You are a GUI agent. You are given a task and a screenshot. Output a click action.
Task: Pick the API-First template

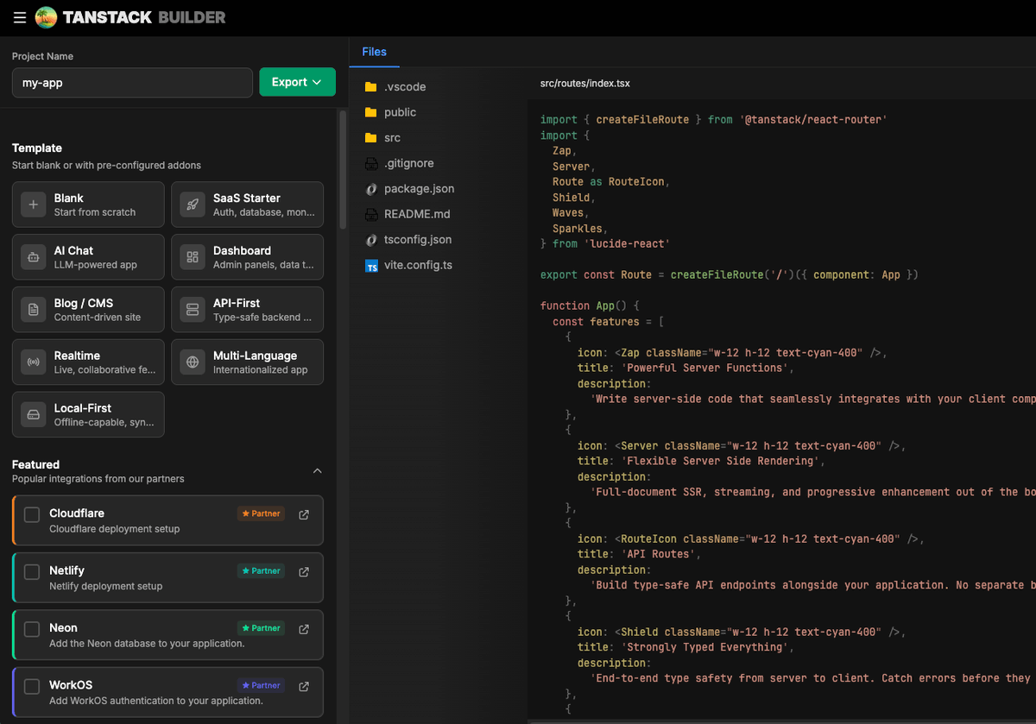(x=247, y=310)
